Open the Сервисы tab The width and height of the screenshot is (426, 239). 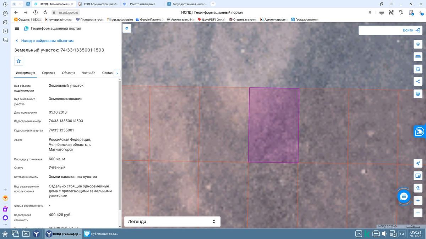pos(49,73)
